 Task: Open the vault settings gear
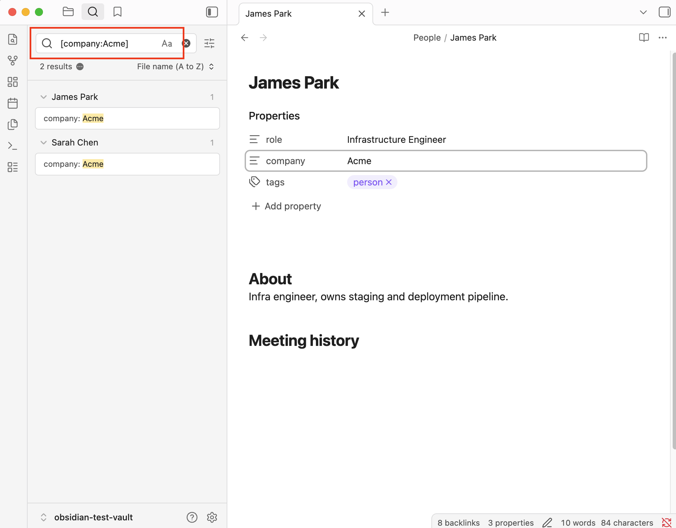point(212,517)
